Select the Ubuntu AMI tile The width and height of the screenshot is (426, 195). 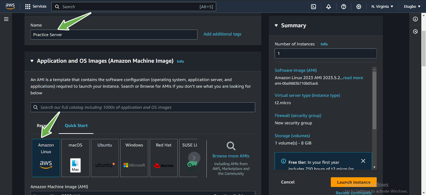pyautogui.click(x=105, y=158)
